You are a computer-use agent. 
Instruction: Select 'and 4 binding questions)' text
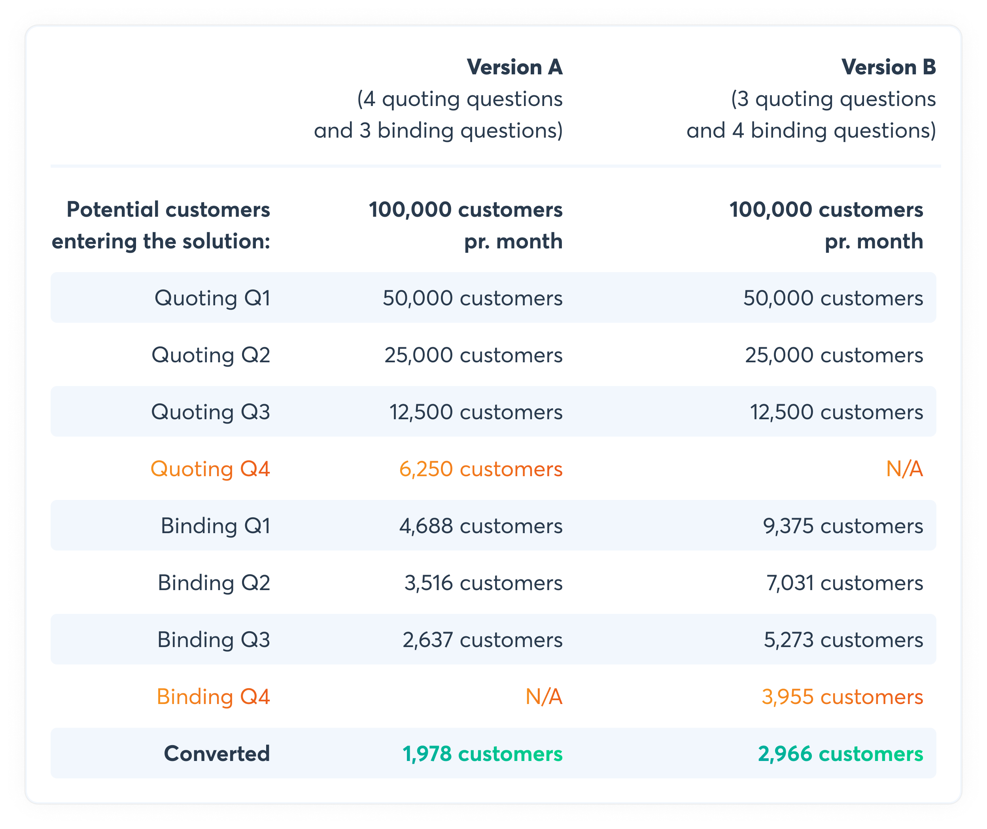click(811, 131)
